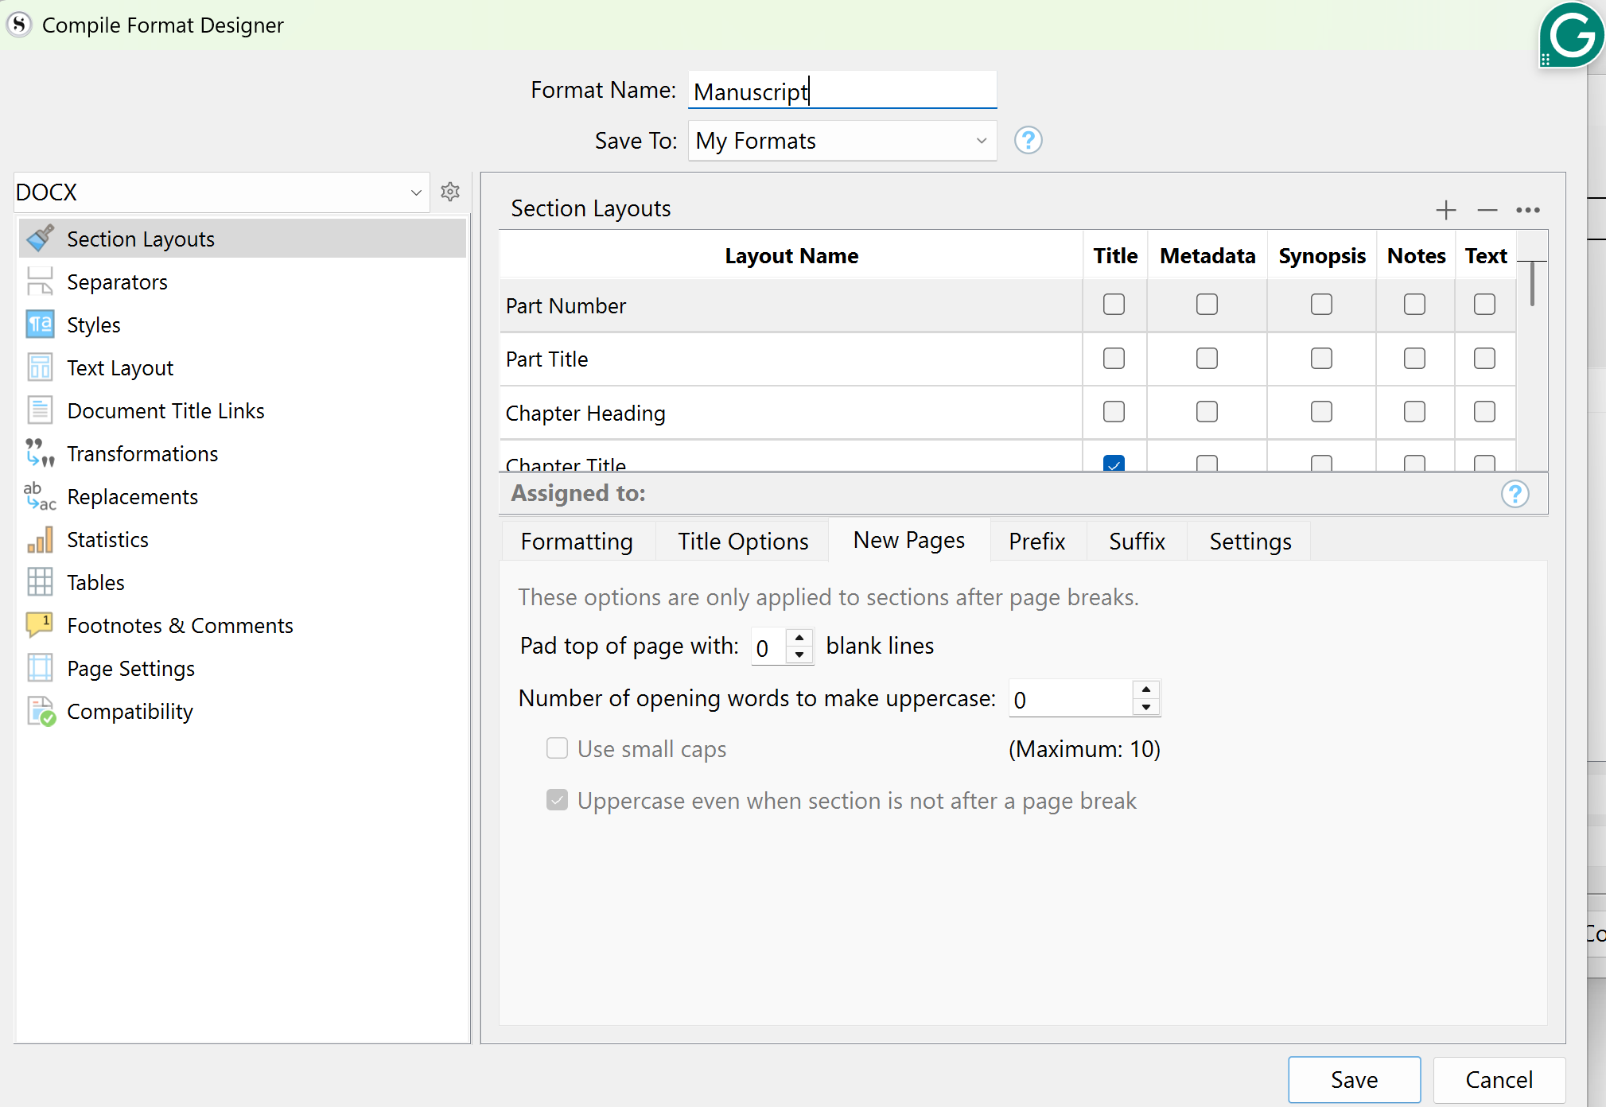Click the Page Settings icon
The height and width of the screenshot is (1107, 1606).
coord(40,668)
